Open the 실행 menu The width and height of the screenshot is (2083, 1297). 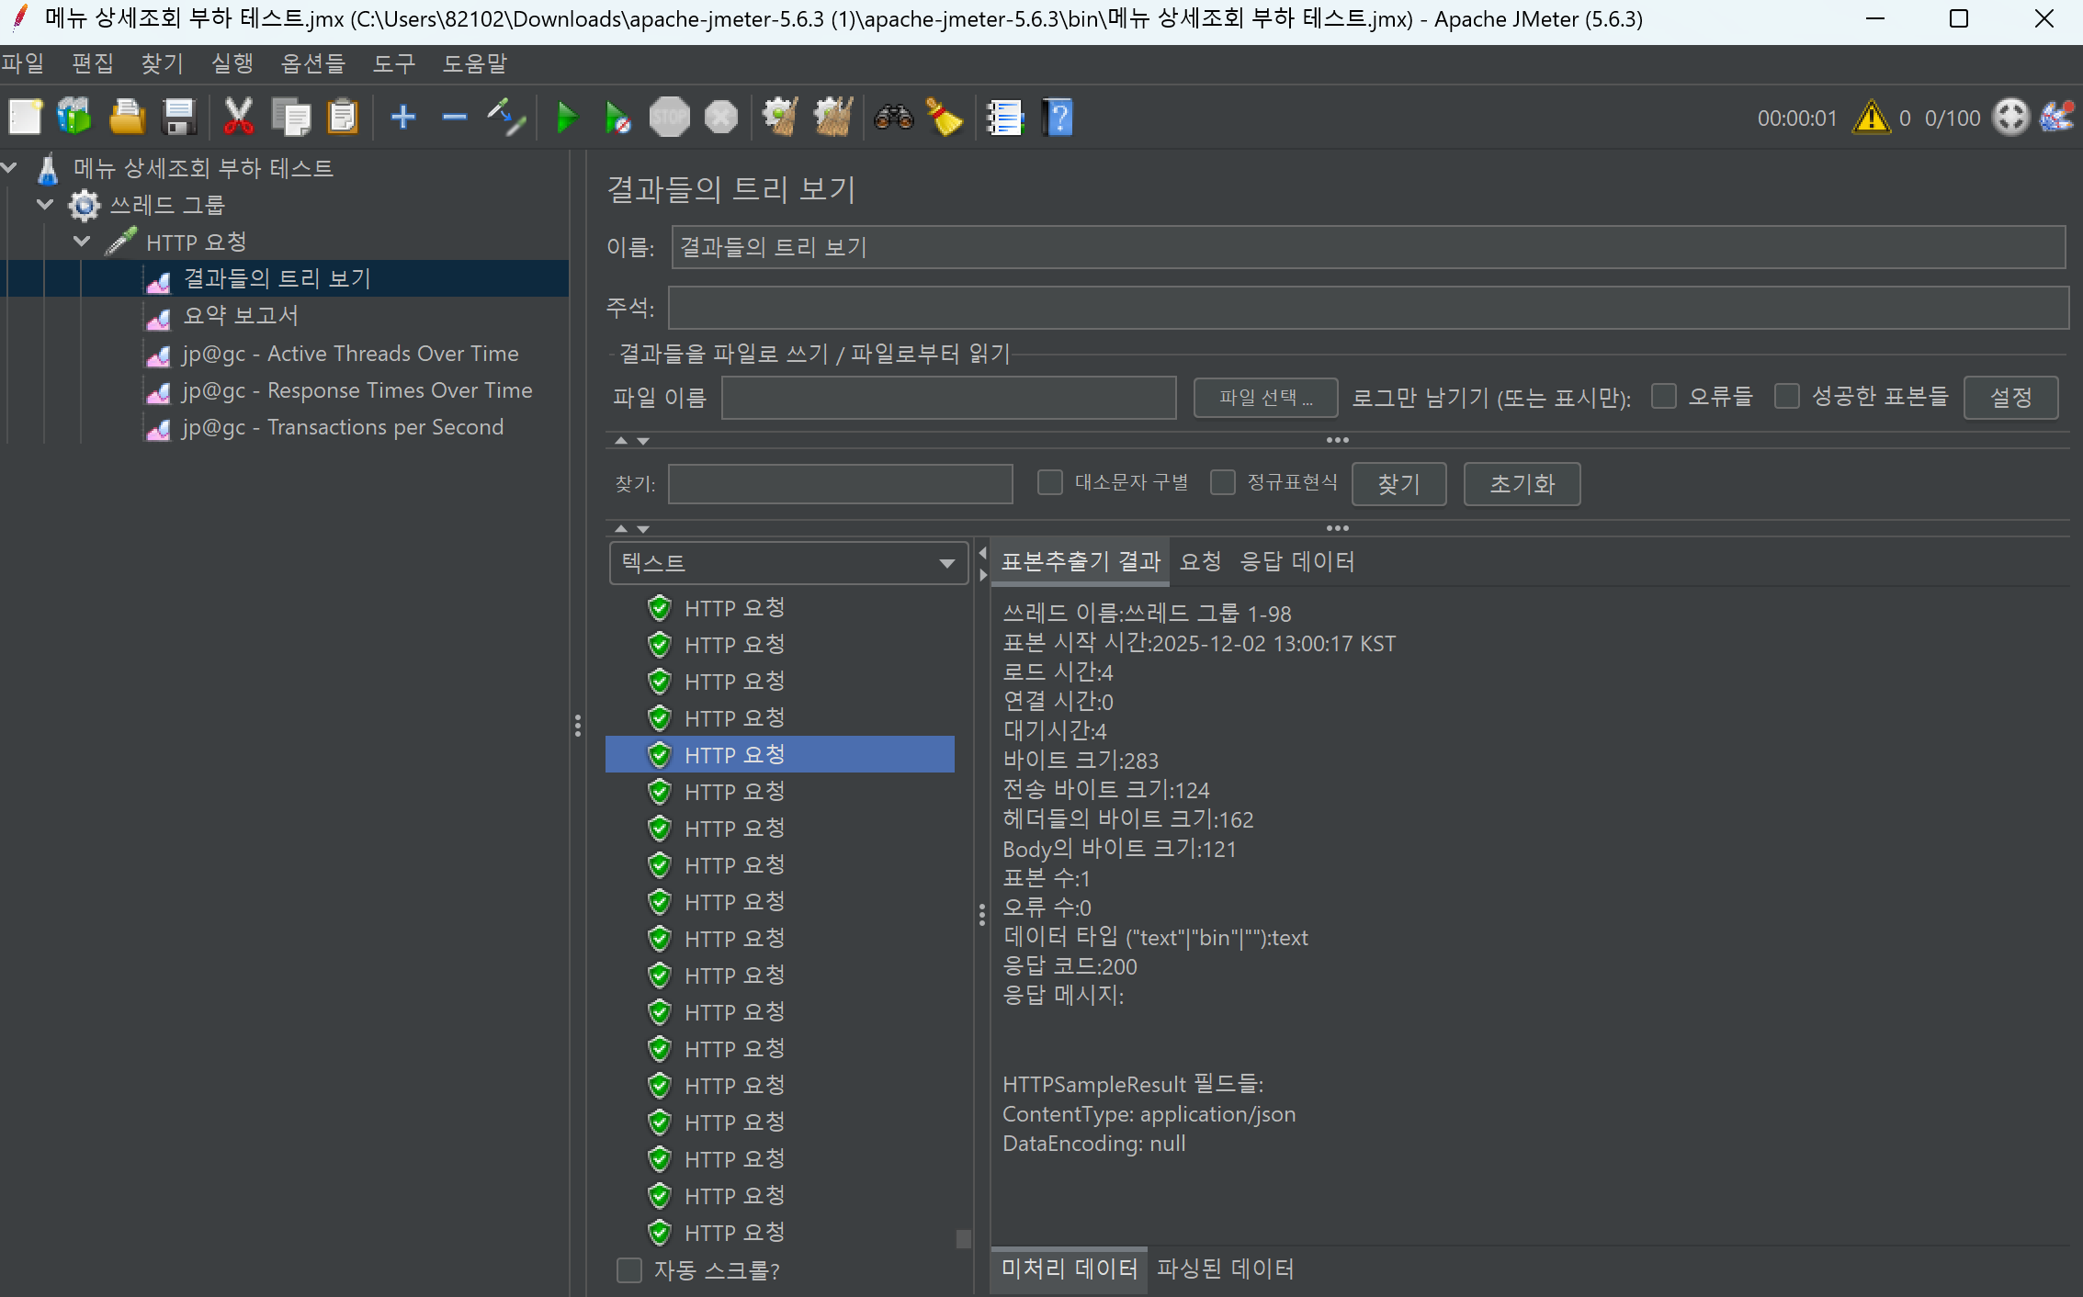pos(232,63)
